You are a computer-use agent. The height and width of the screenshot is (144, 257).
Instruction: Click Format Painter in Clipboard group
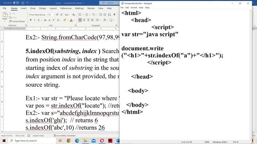pyautogui.click(x=17, y=21)
